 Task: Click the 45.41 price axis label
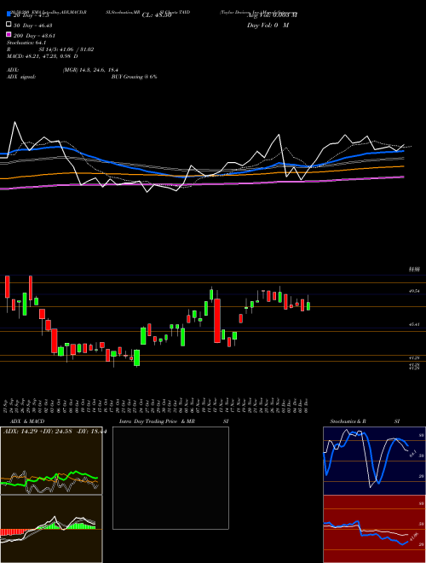[414, 324]
